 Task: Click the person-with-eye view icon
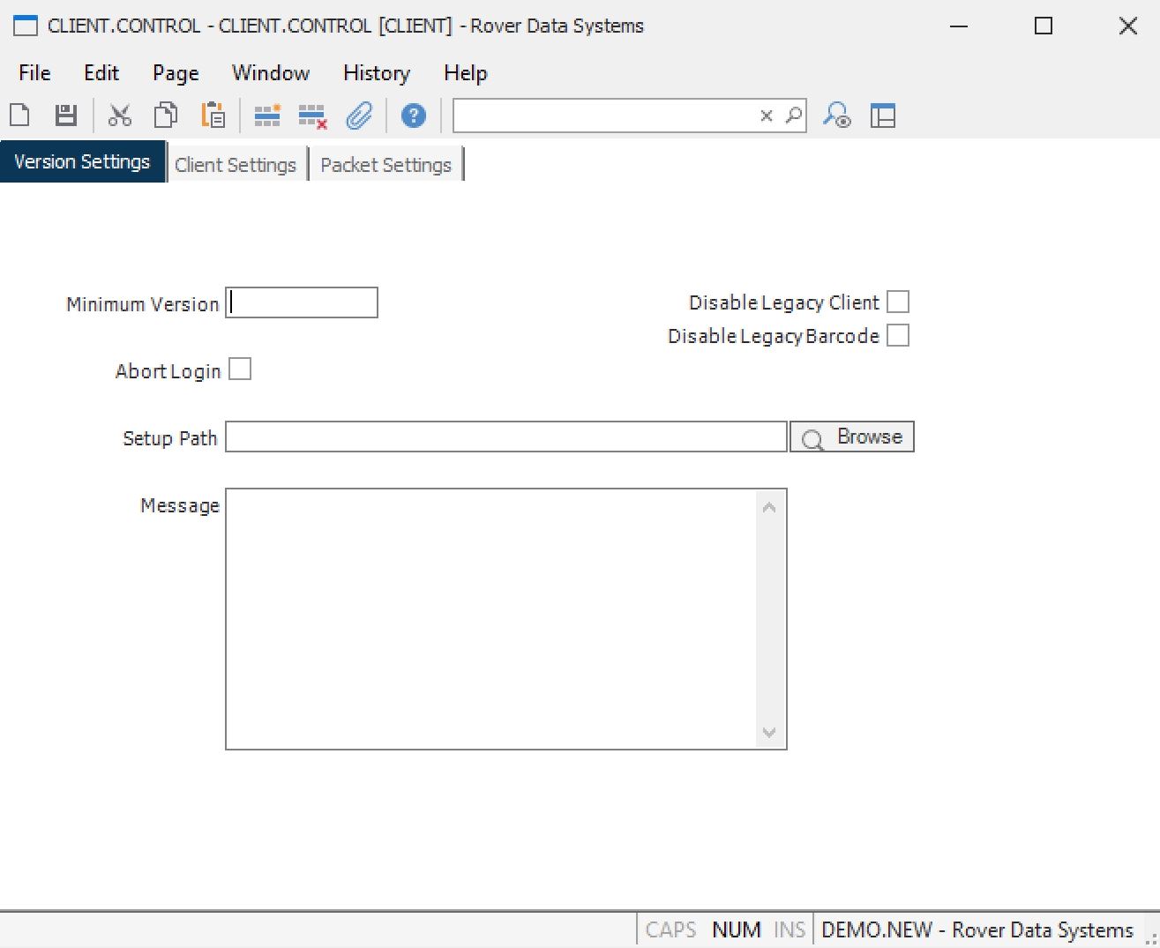(836, 116)
